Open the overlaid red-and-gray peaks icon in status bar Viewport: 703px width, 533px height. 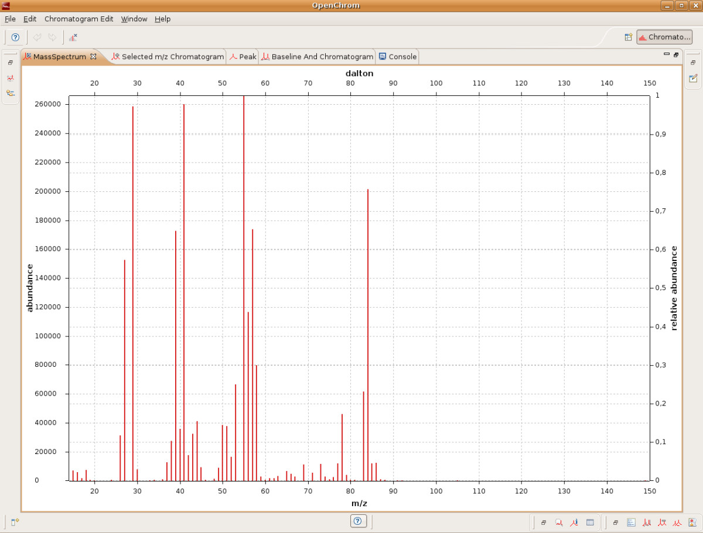(647, 522)
